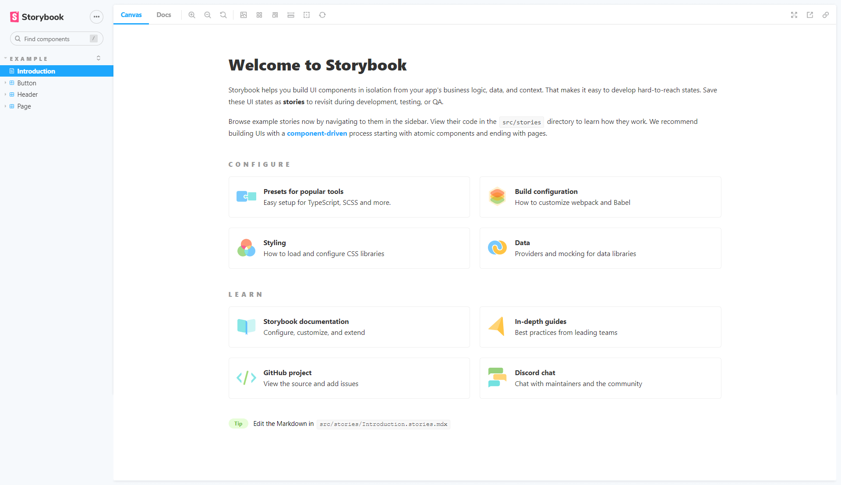This screenshot has width=841, height=485.
Task: Follow the component-driven link
Action: 317,134
